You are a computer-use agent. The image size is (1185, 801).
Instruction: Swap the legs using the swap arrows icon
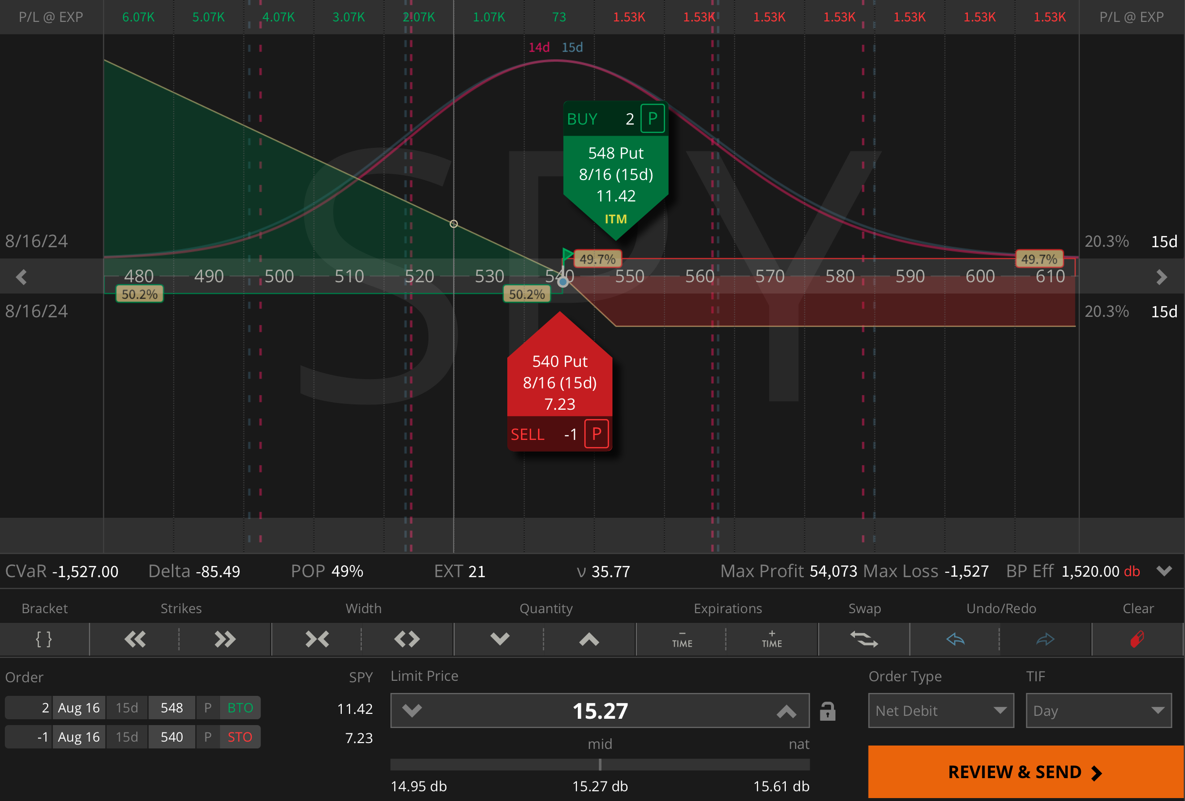[864, 639]
